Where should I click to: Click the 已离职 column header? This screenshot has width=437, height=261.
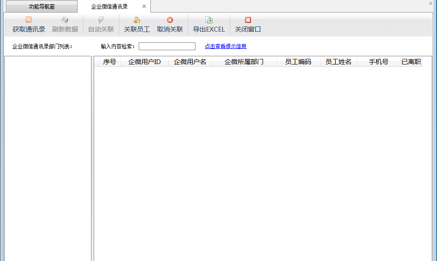click(411, 62)
